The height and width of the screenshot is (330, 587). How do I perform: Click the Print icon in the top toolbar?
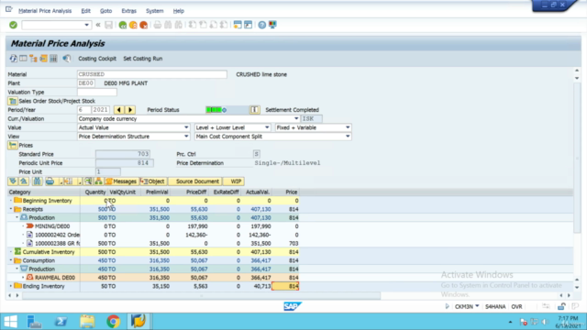point(158,25)
